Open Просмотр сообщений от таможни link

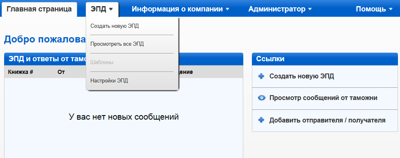point(323,98)
